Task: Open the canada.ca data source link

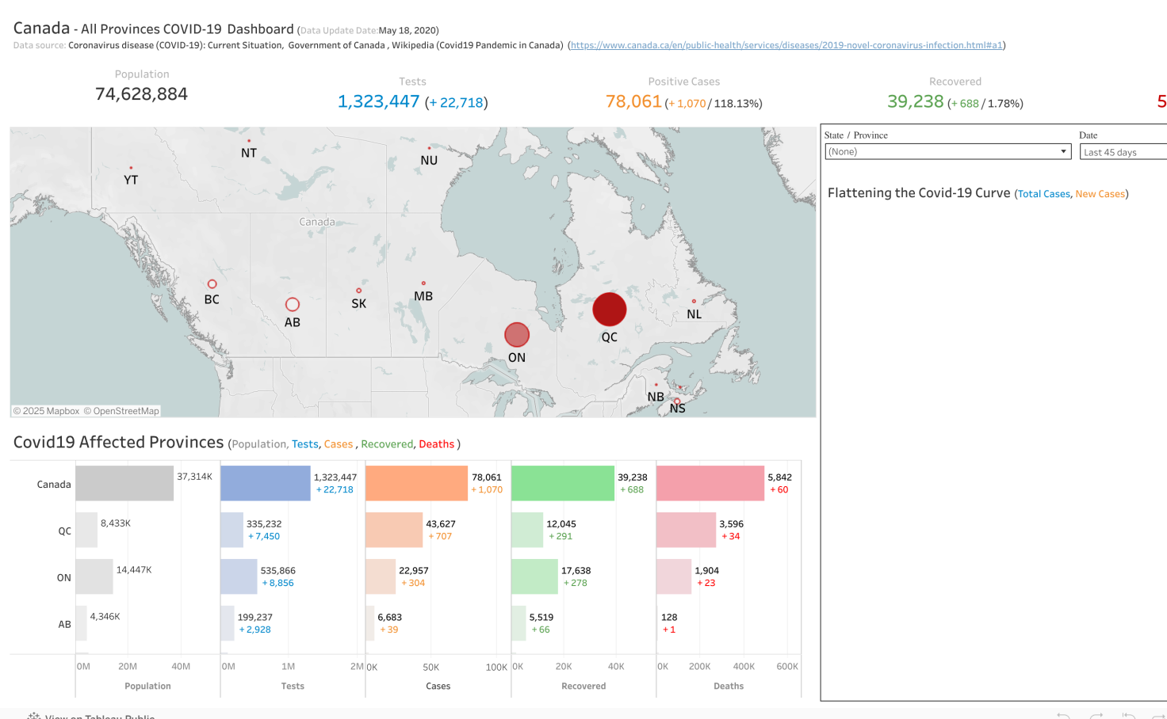Action: click(786, 45)
